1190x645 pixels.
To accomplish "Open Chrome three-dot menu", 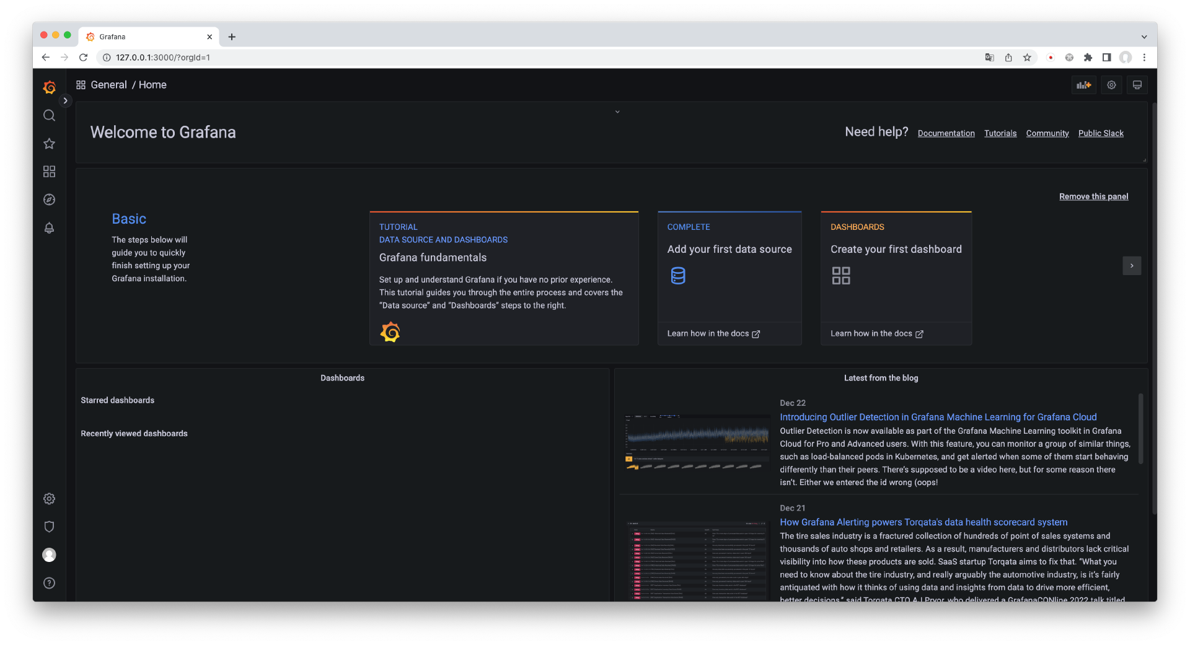I will pyautogui.click(x=1144, y=58).
